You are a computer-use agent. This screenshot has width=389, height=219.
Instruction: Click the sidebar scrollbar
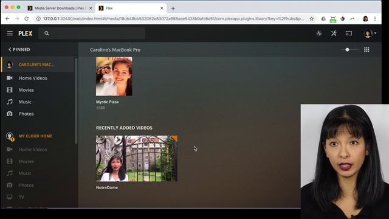tap(76, 100)
